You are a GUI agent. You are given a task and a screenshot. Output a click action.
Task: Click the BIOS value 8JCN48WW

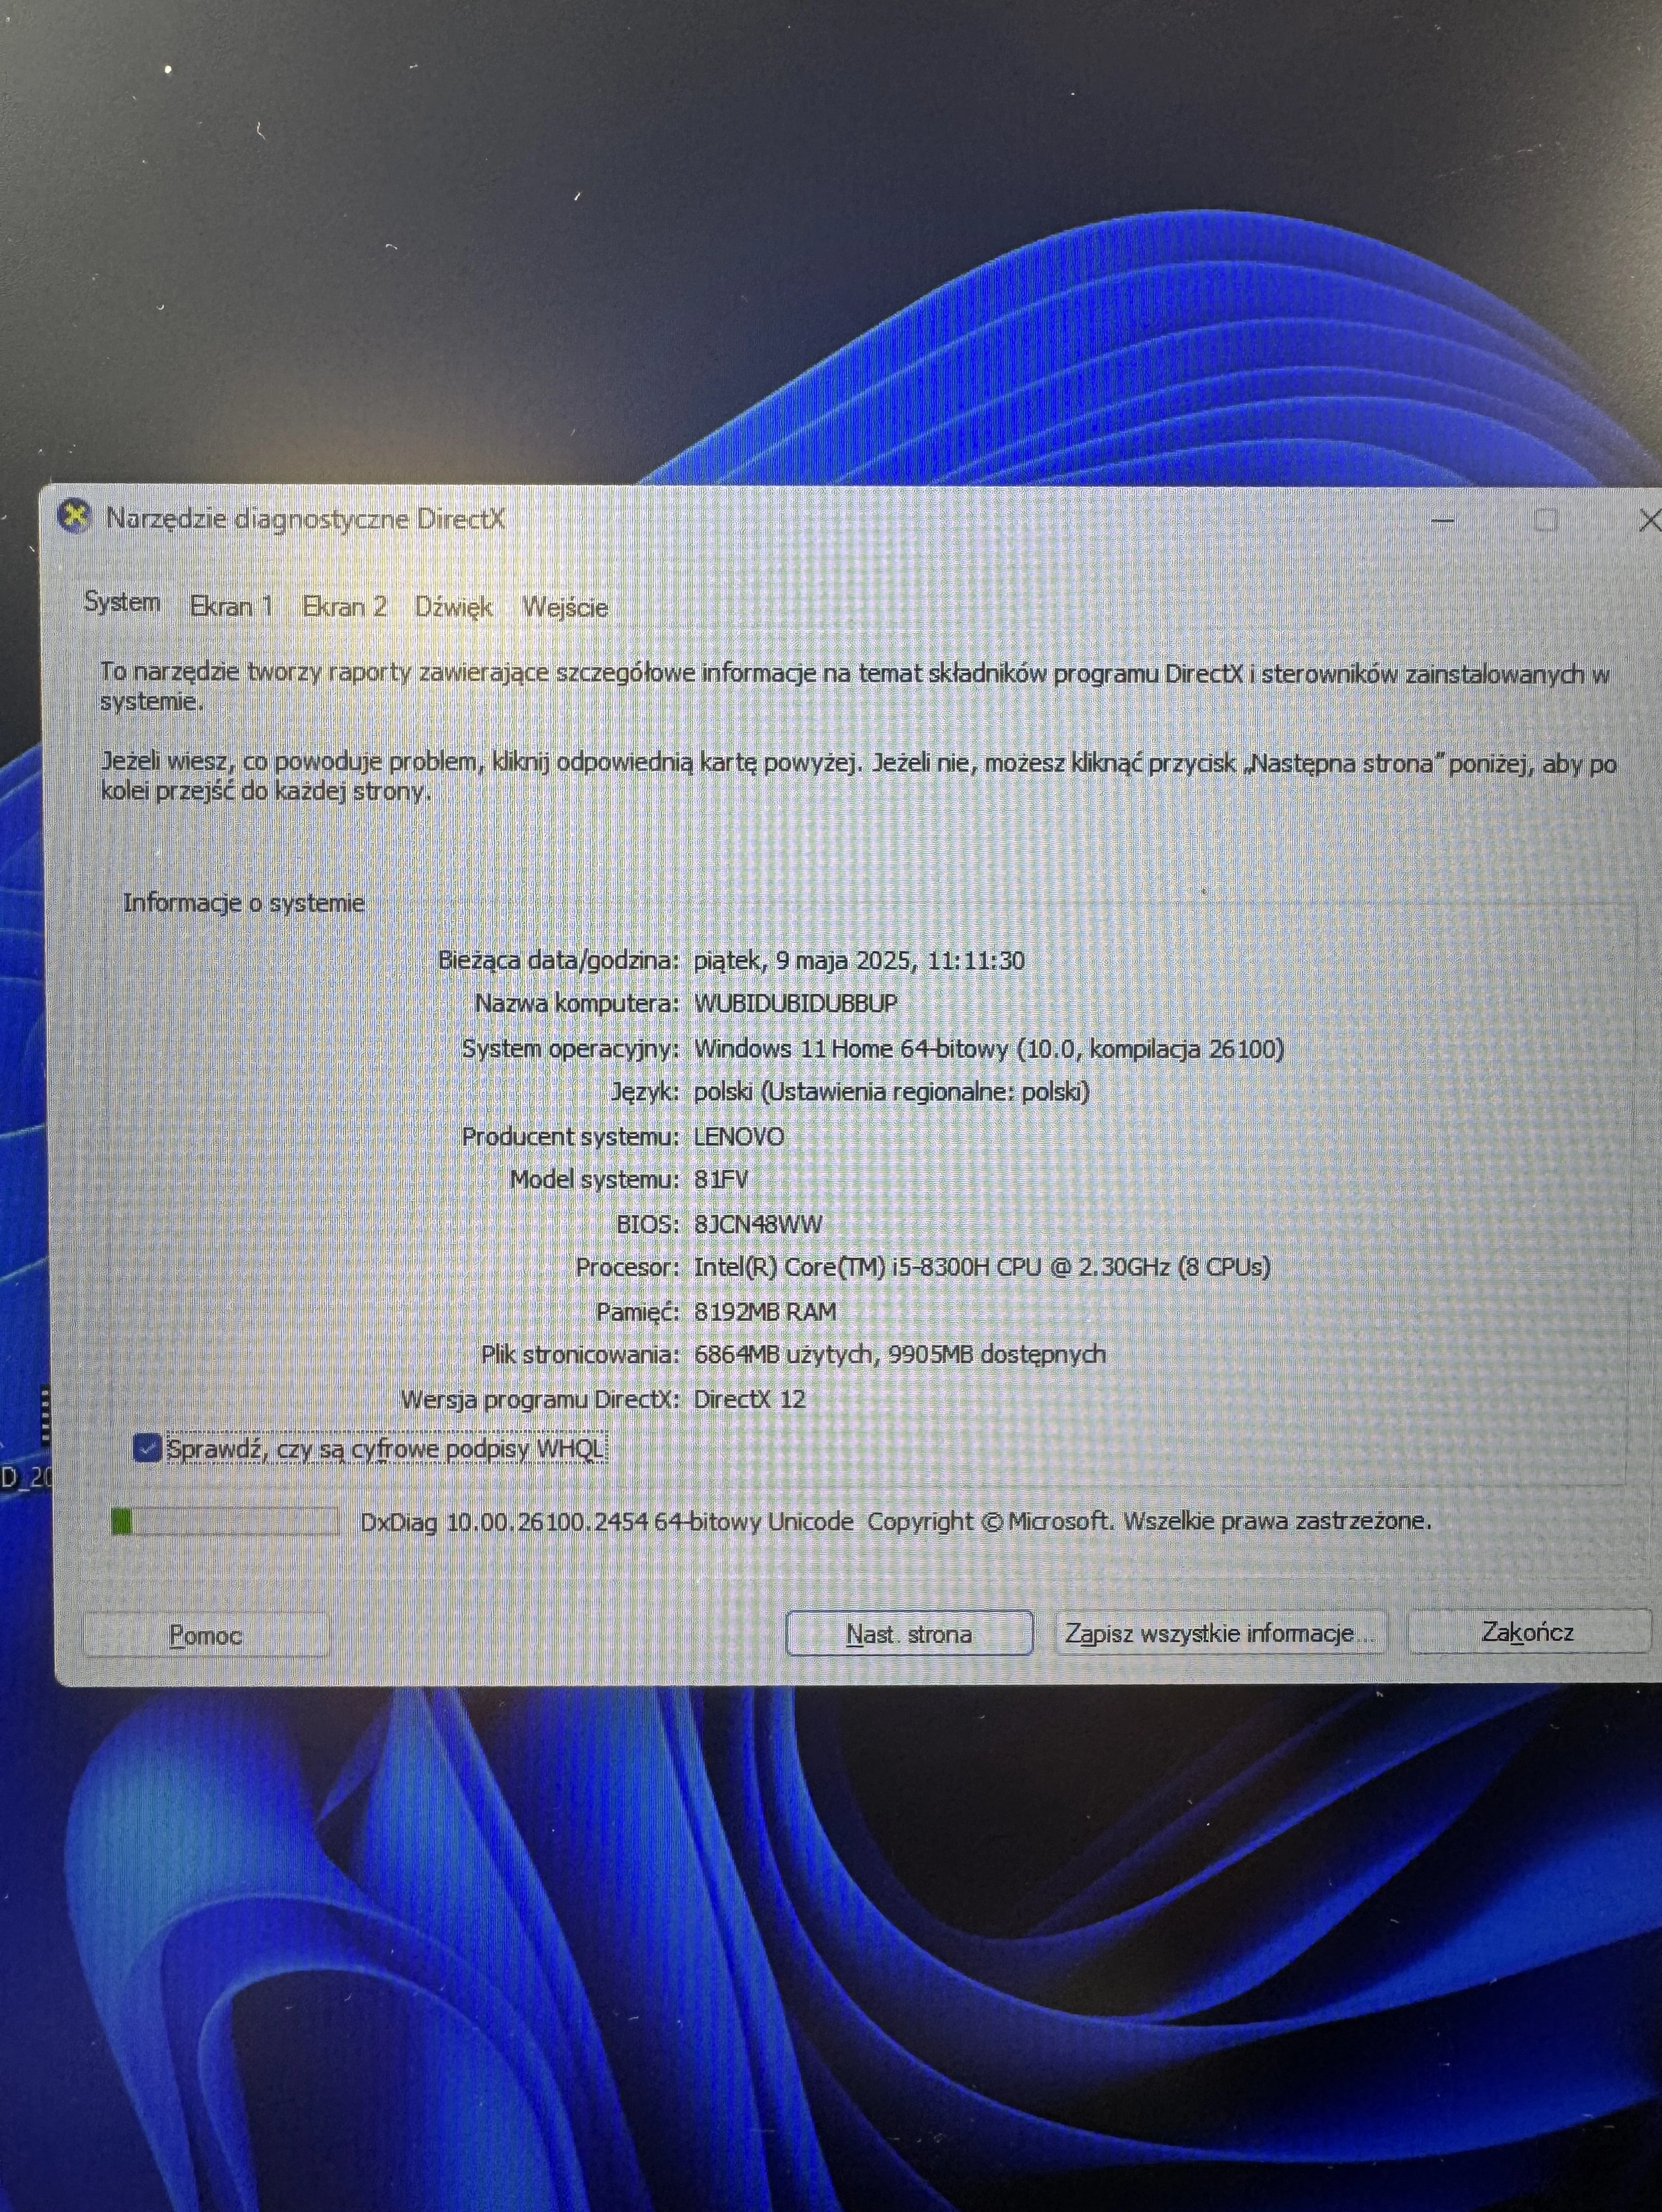(x=757, y=1223)
